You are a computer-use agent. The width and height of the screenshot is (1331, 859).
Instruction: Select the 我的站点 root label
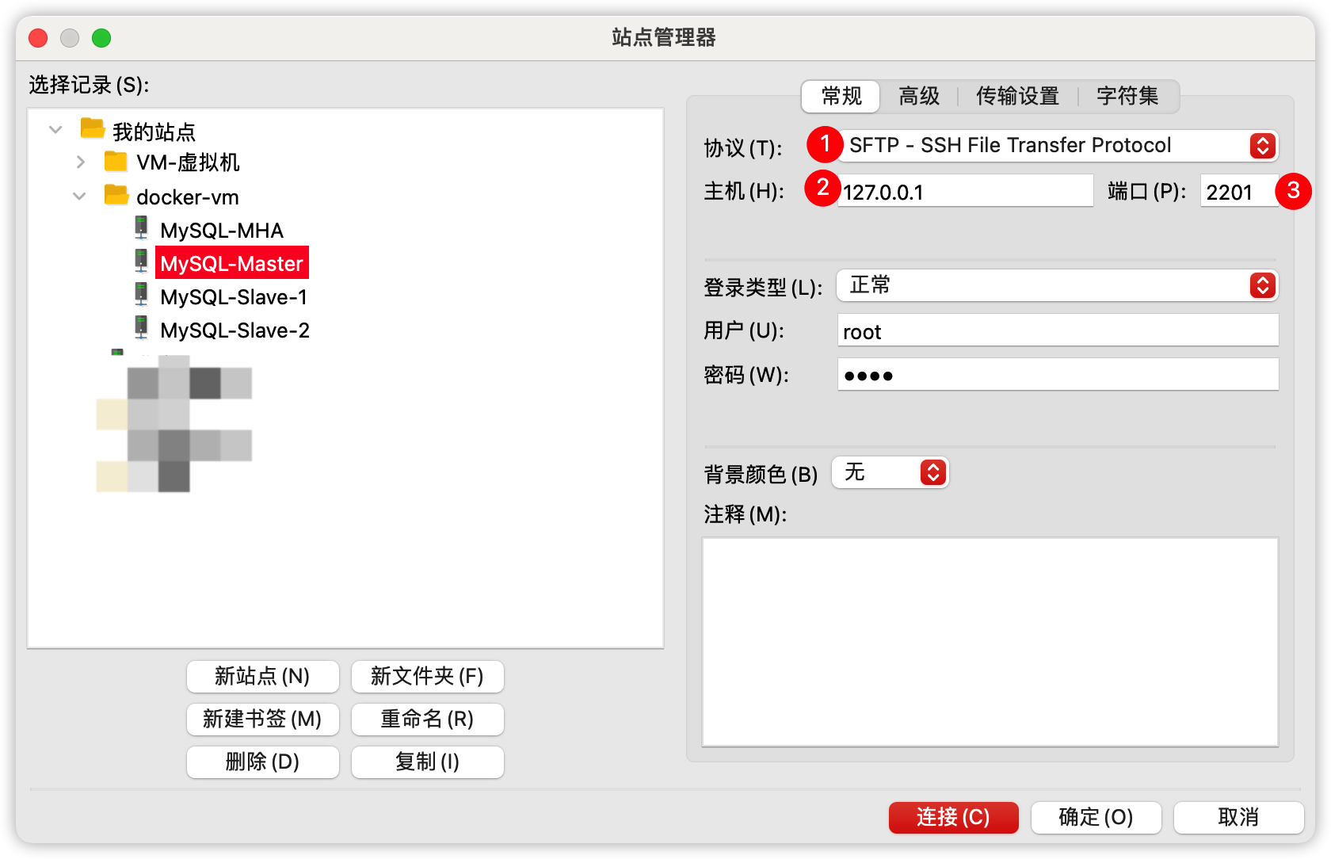click(154, 131)
